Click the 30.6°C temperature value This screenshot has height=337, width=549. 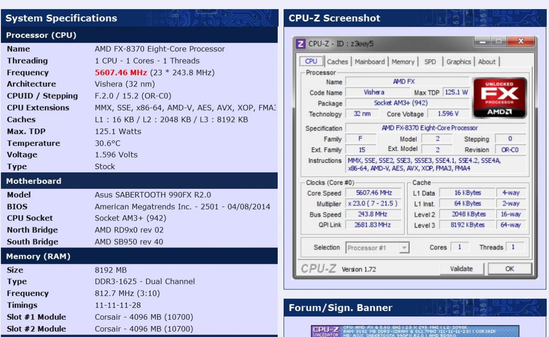[x=108, y=143]
